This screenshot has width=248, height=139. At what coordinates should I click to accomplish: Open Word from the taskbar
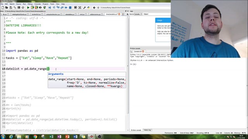(76, 136)
